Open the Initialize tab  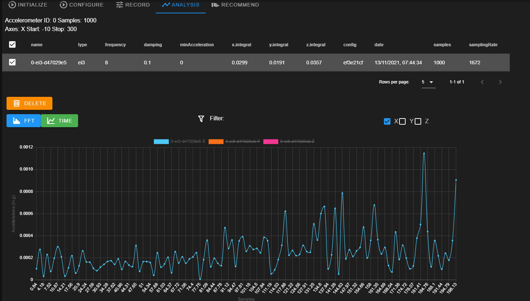(x=28, y=5)
